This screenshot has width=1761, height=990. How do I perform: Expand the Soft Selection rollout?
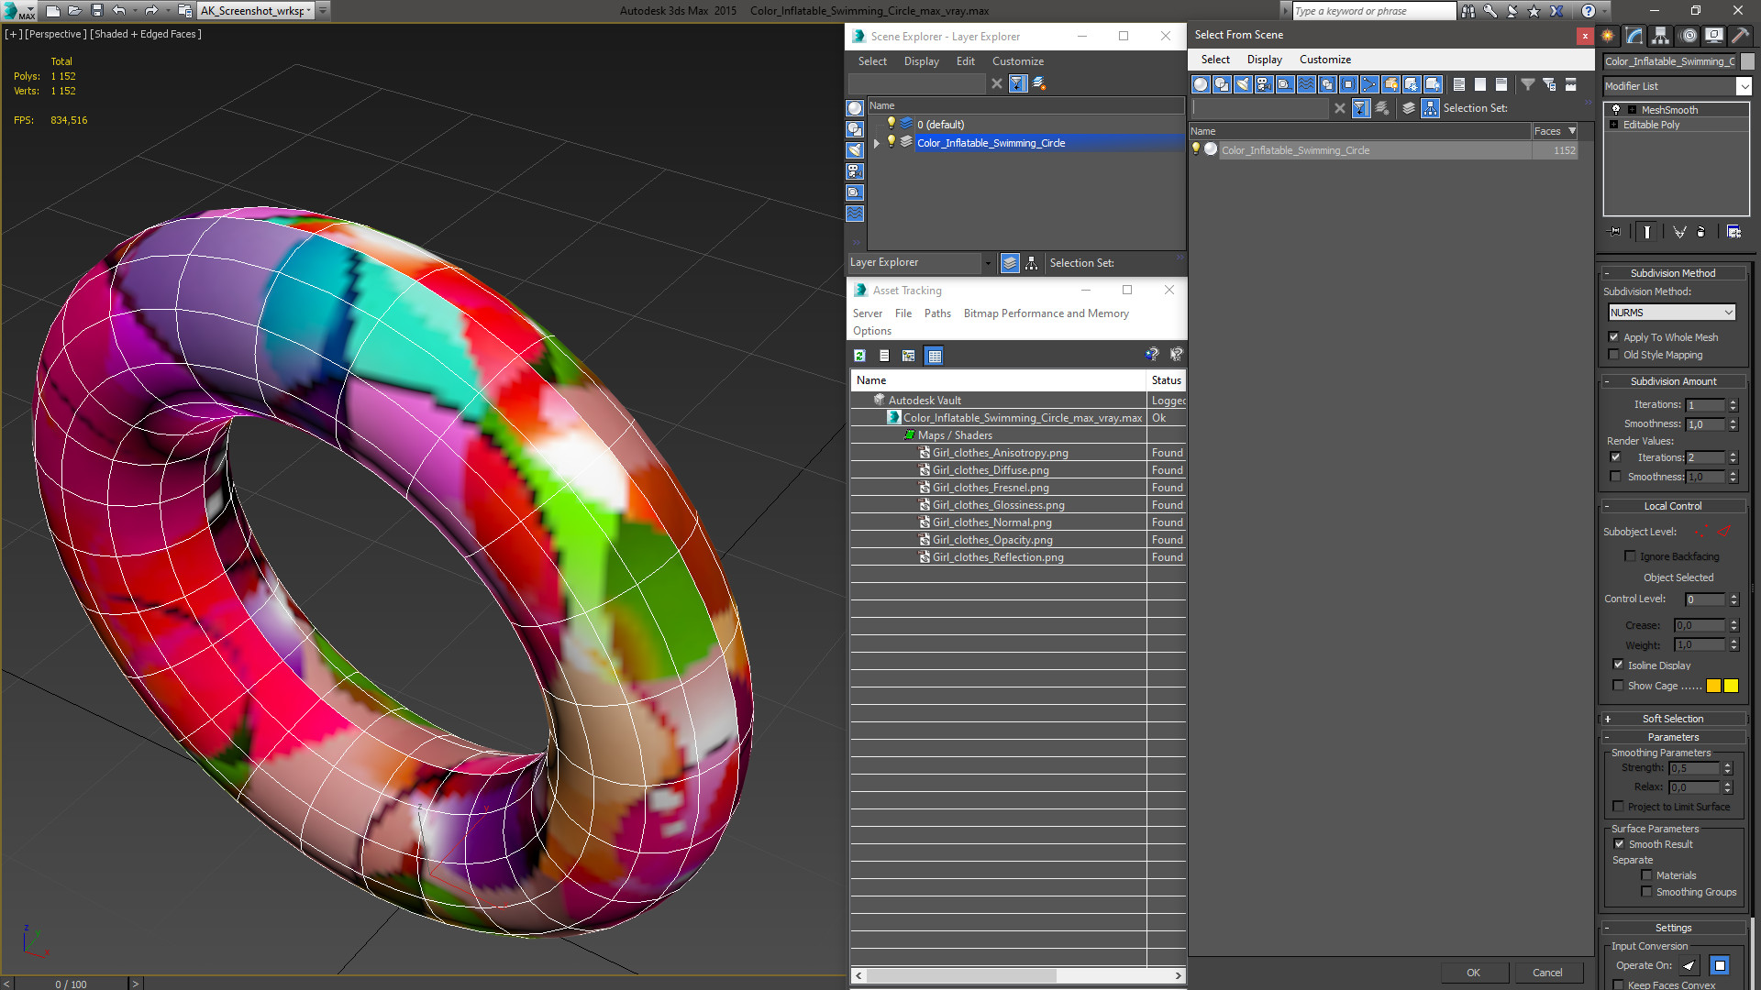tap(1673, 719)
